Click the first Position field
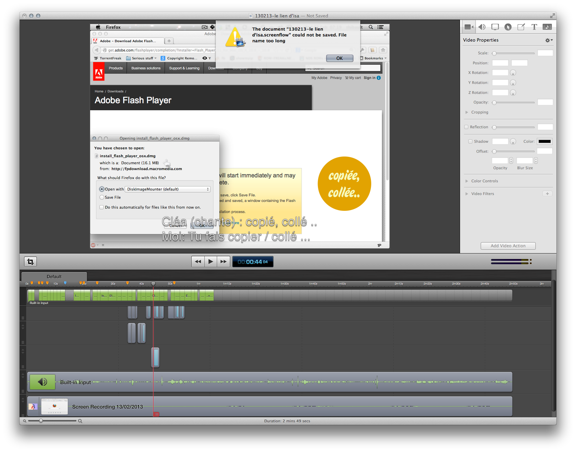Viewport: 576px width, 452px height. (x=500, y=63)
